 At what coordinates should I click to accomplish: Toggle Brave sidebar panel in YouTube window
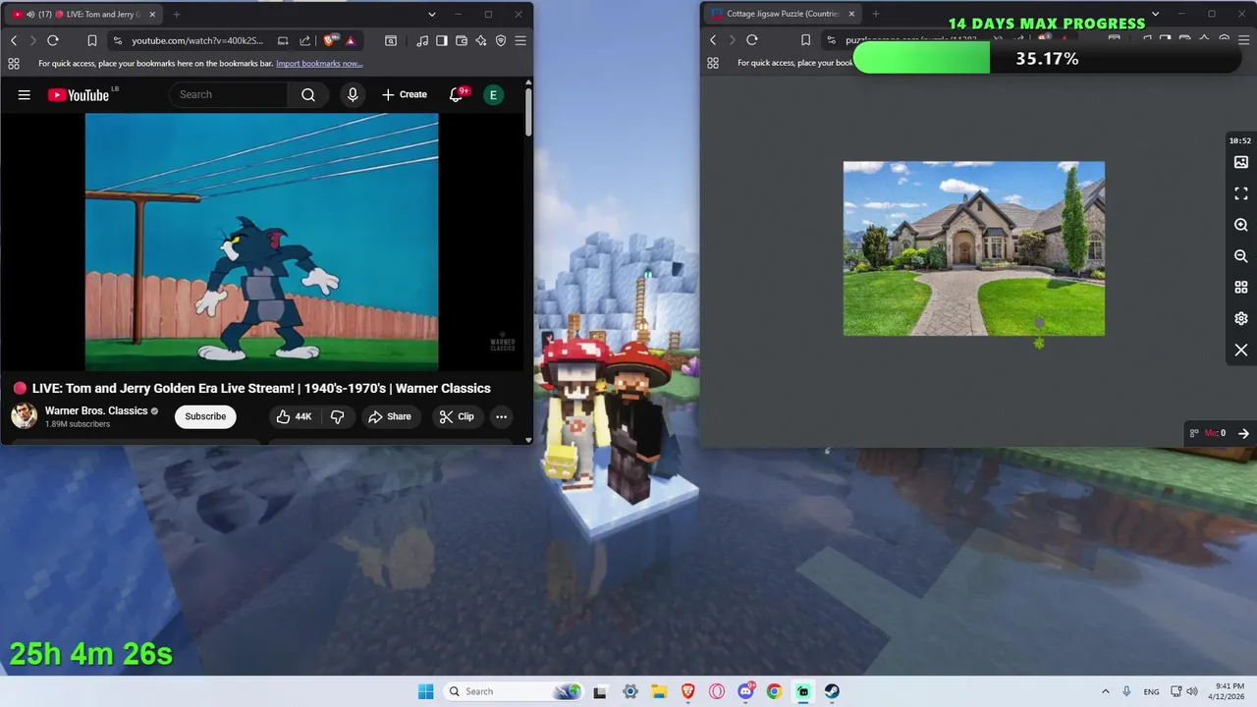[442, 40]
